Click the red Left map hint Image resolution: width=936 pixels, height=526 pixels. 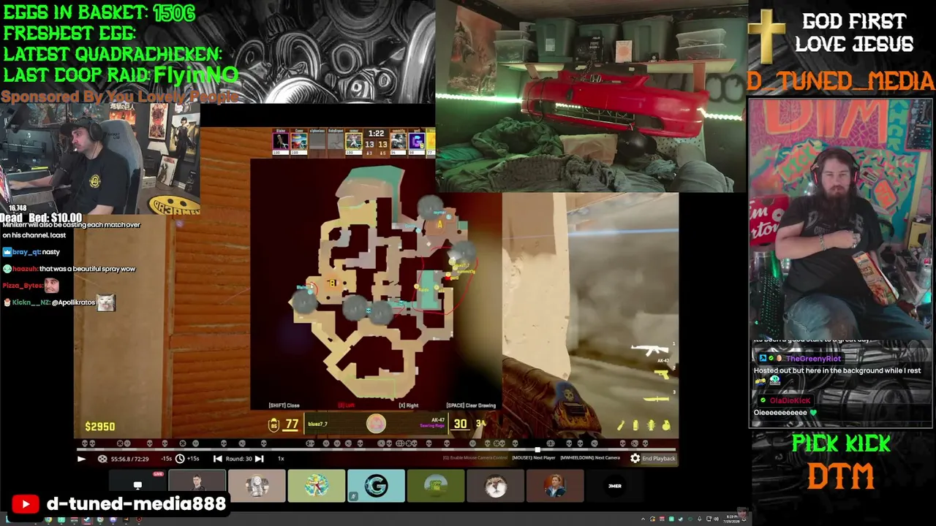click(x=346, y=405)
